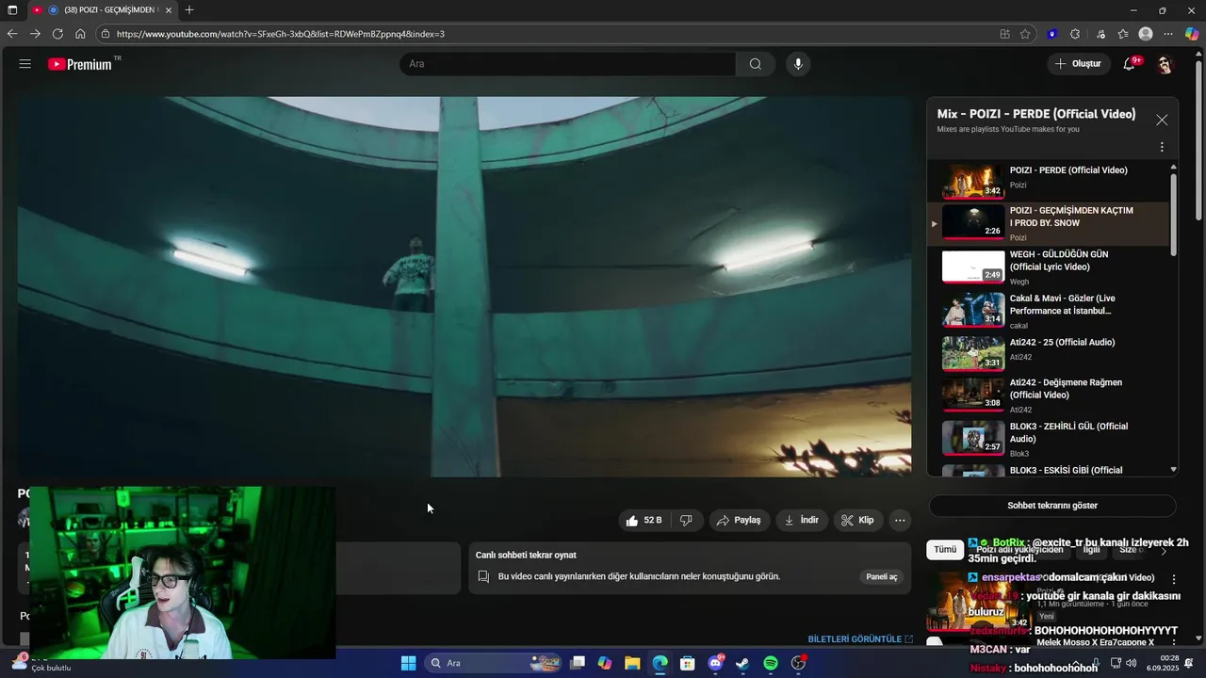This screenshot has width=1206, height=678.
Task: Open options for the PERDE suggested video
Action: [1174, 579]
